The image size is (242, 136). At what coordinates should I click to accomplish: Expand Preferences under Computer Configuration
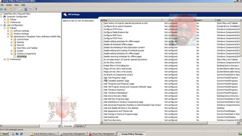pyautogui.click(x=5, y=22)
